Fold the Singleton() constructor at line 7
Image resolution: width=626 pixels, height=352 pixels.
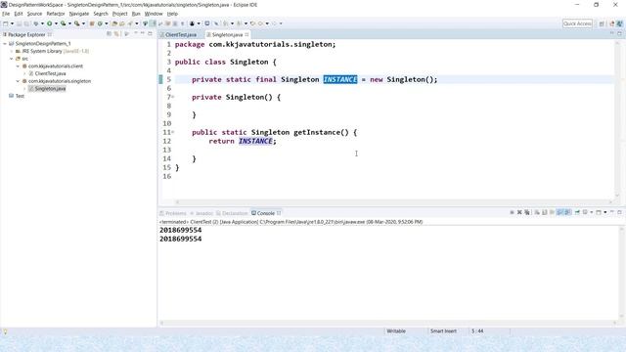tap(173, 97)
